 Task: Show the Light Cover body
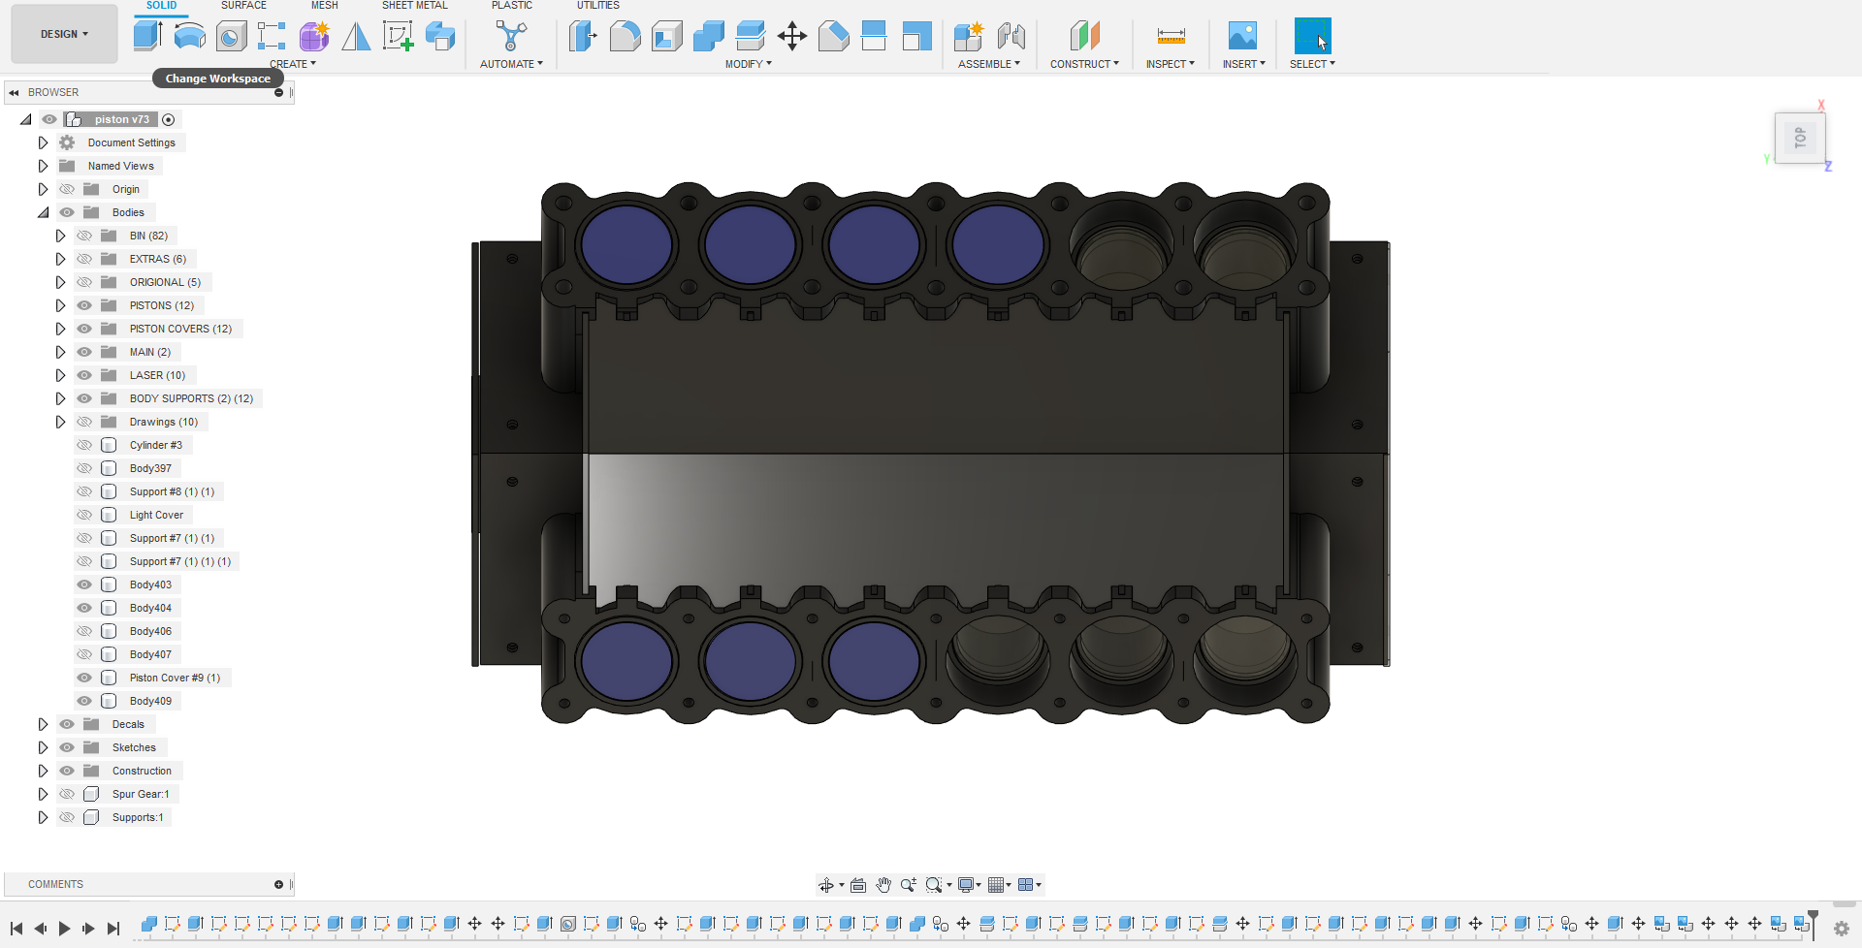tap(84, 515)
